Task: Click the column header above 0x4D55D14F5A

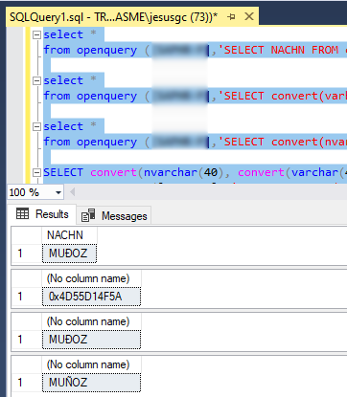Action: (91, 278)
